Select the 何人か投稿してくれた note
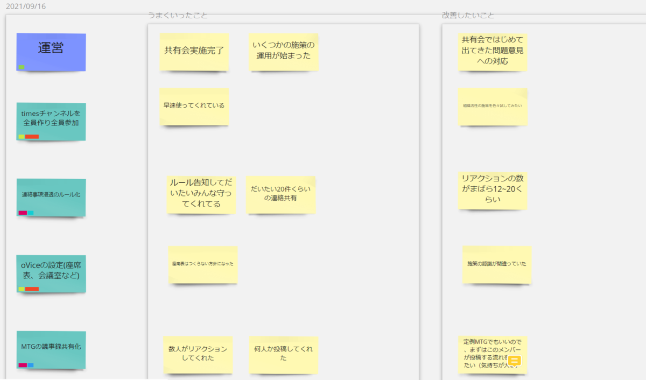 click(x=283, y=355)
